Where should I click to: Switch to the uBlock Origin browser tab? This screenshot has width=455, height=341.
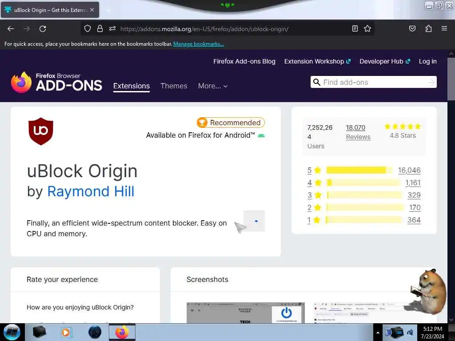click(50, 10)
